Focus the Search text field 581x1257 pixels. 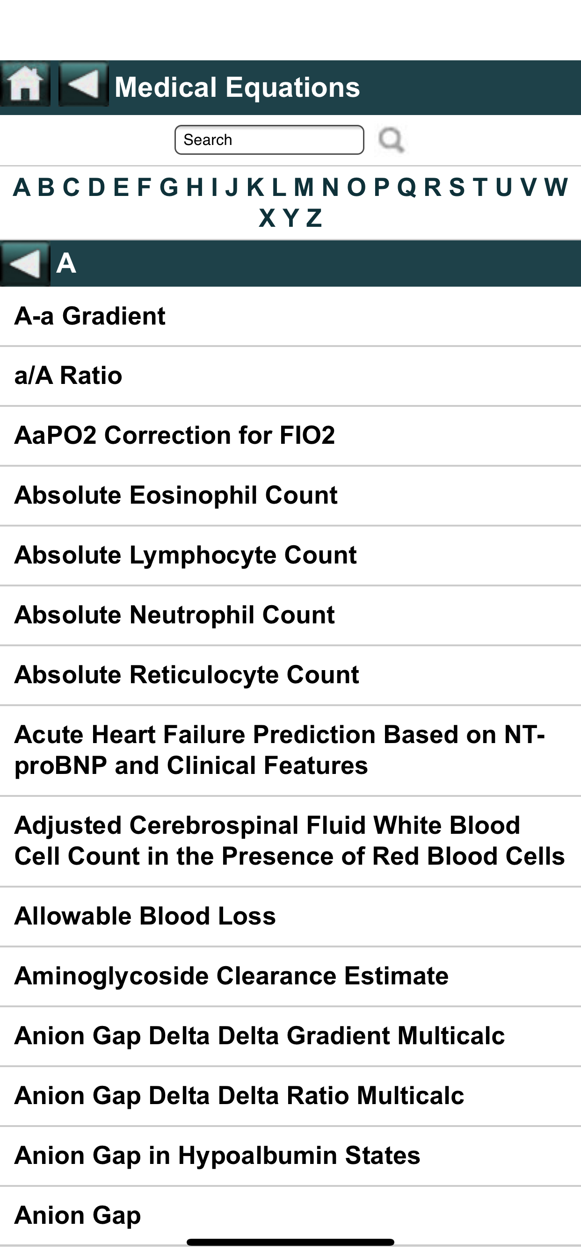click(x=269, y=140)
